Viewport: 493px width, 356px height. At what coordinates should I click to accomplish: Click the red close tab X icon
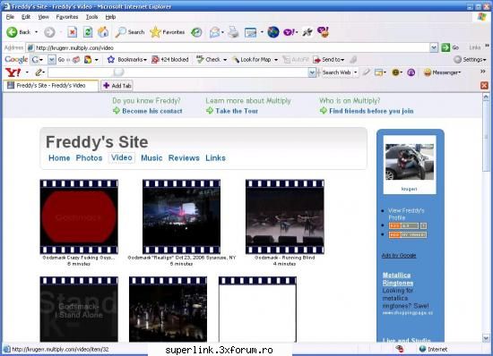point(484,85)
